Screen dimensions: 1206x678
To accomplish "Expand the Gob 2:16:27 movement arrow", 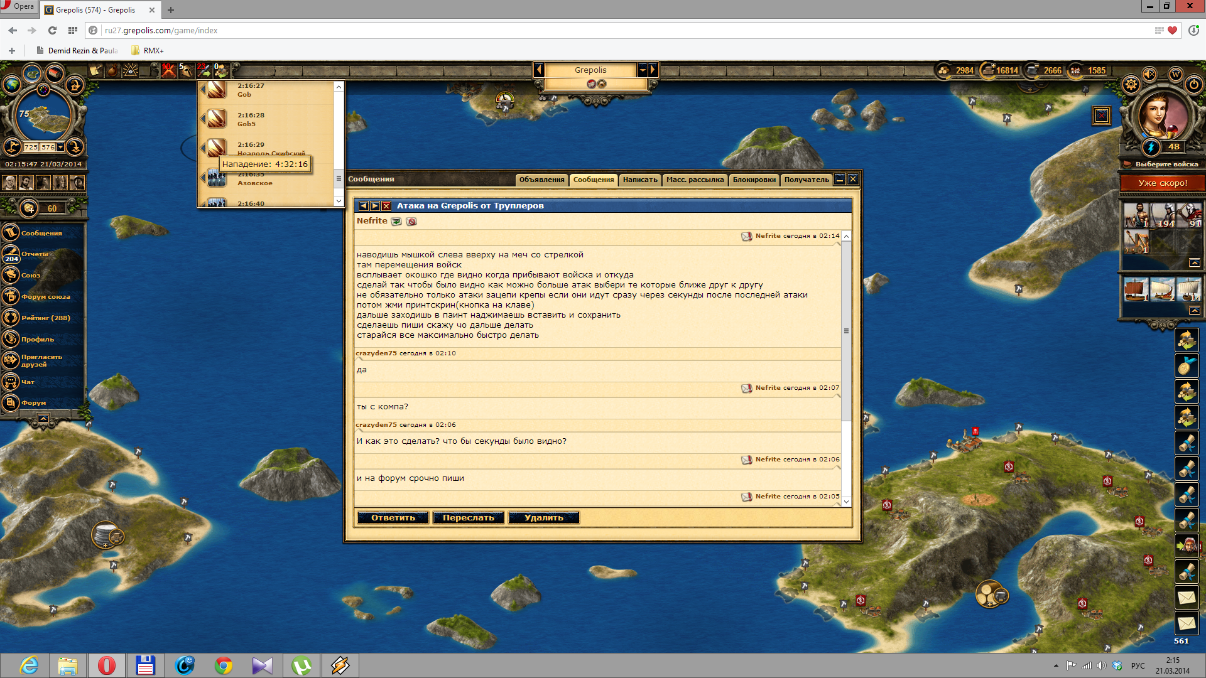I will [203, 90].
